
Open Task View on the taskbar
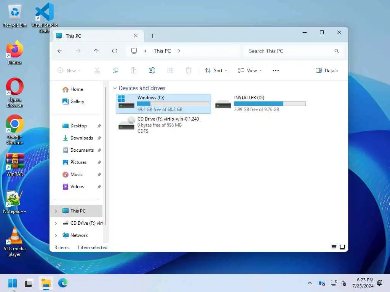(x=28, y=283)
